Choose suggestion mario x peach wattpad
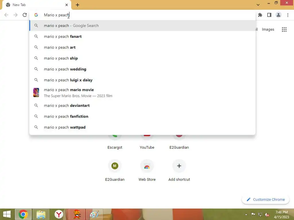Image resolution: width=294 pixels, height=220 pixels. coord(142,127)
